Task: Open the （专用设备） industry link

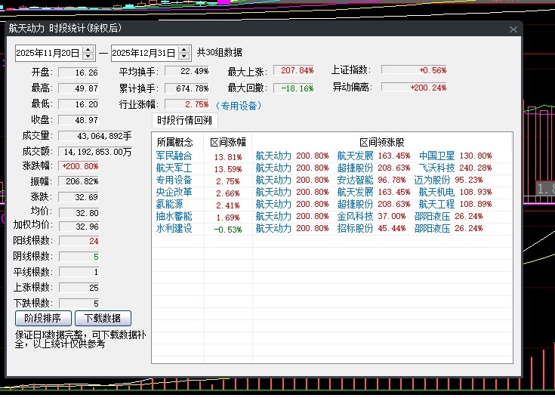Action: click(239, 106)
